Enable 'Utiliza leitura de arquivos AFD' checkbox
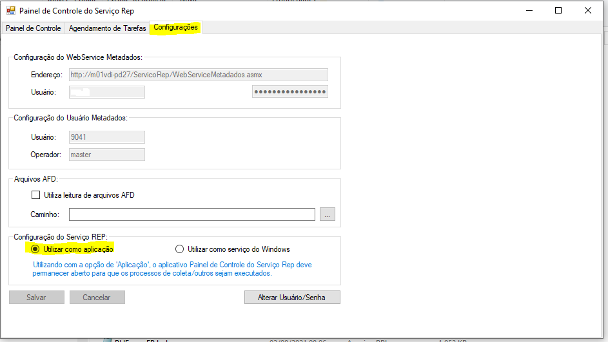The width and height of the screenshot is (608, 342). pyautogui.click(x=36, y=195)
